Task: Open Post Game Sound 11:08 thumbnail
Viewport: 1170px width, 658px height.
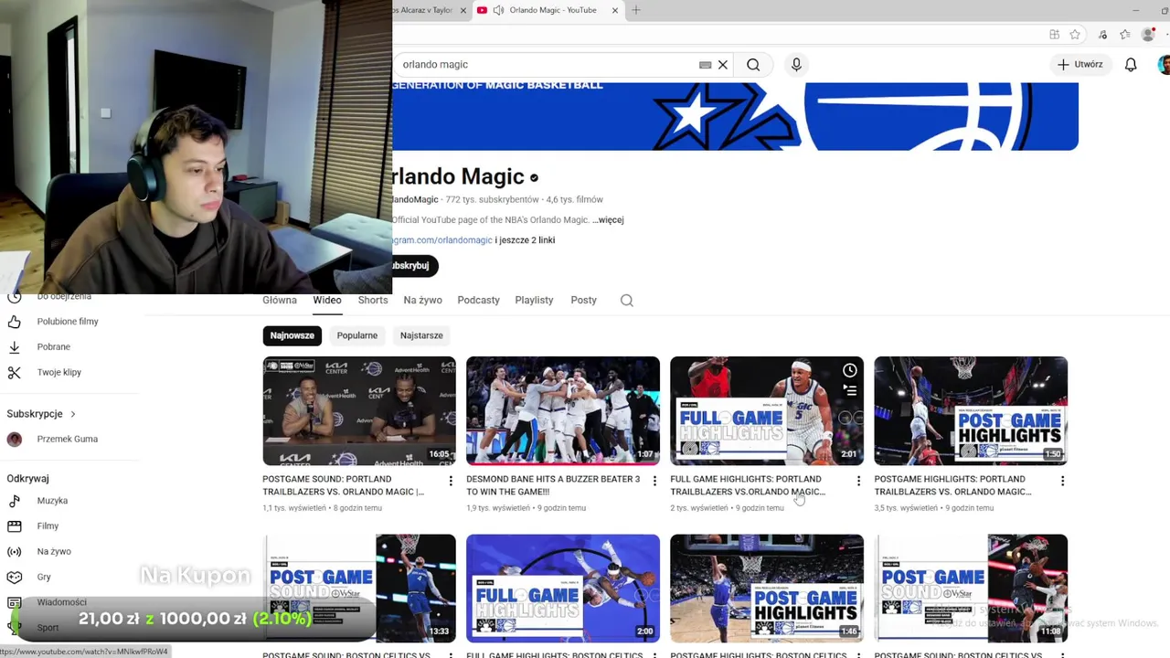Action: [x=971, y=589]
